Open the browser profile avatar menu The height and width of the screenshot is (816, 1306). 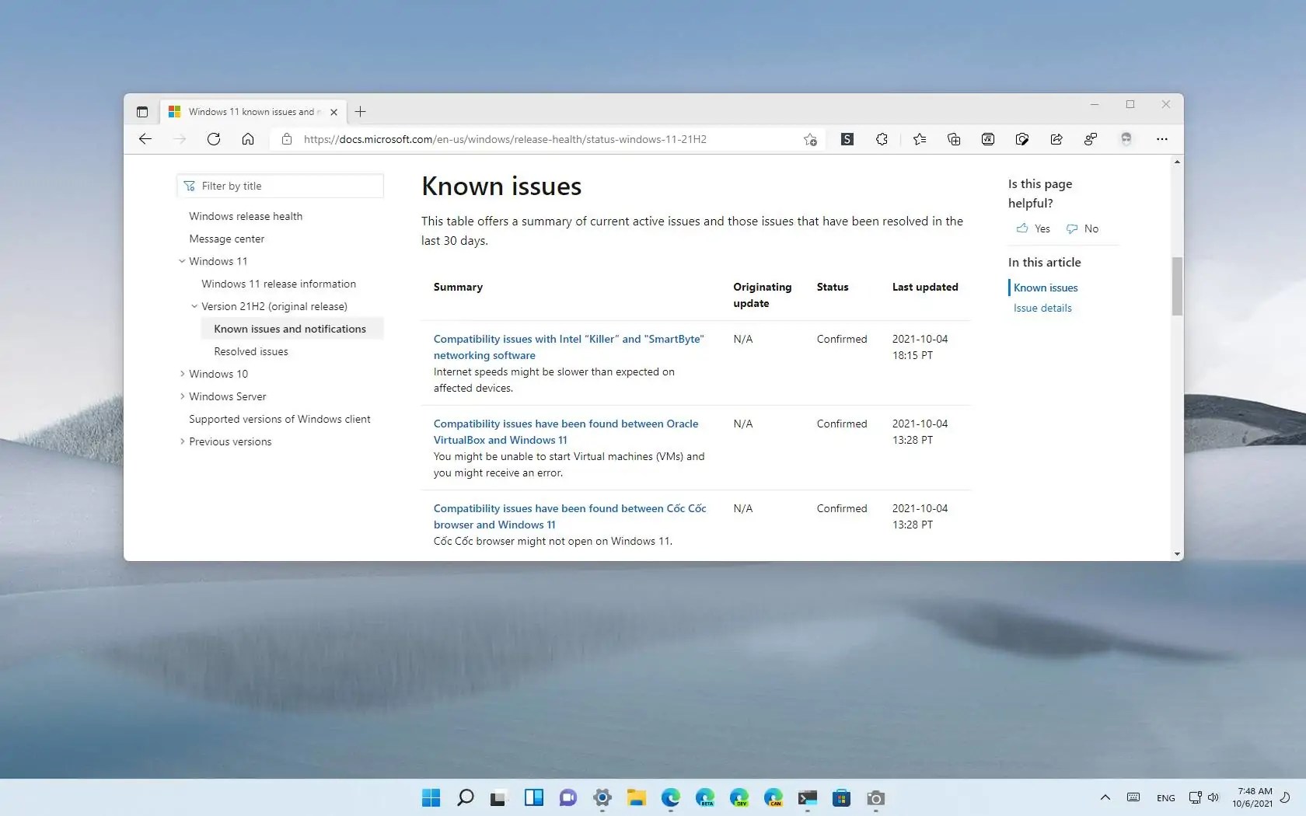pyautogui.click(x=1125, y=139)
